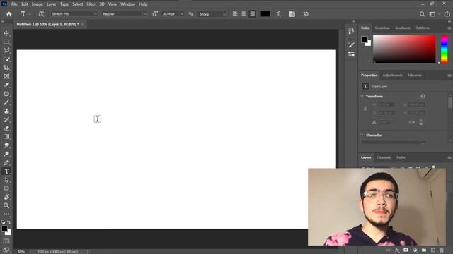Switch to the Swatches tab

382,28
